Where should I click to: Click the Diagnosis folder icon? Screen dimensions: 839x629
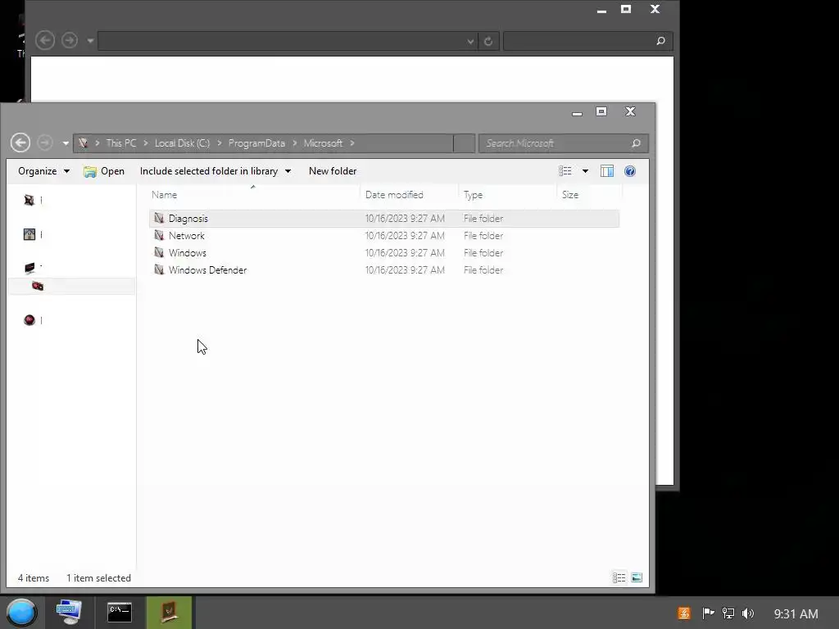pyautogui.click(x=159, y=218)
